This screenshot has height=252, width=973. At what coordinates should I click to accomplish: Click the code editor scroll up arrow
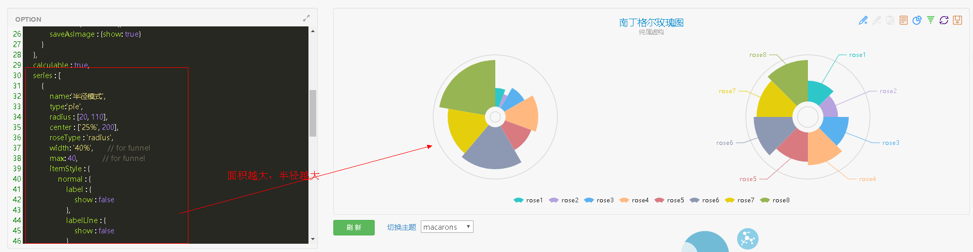[x=313, y=31]
